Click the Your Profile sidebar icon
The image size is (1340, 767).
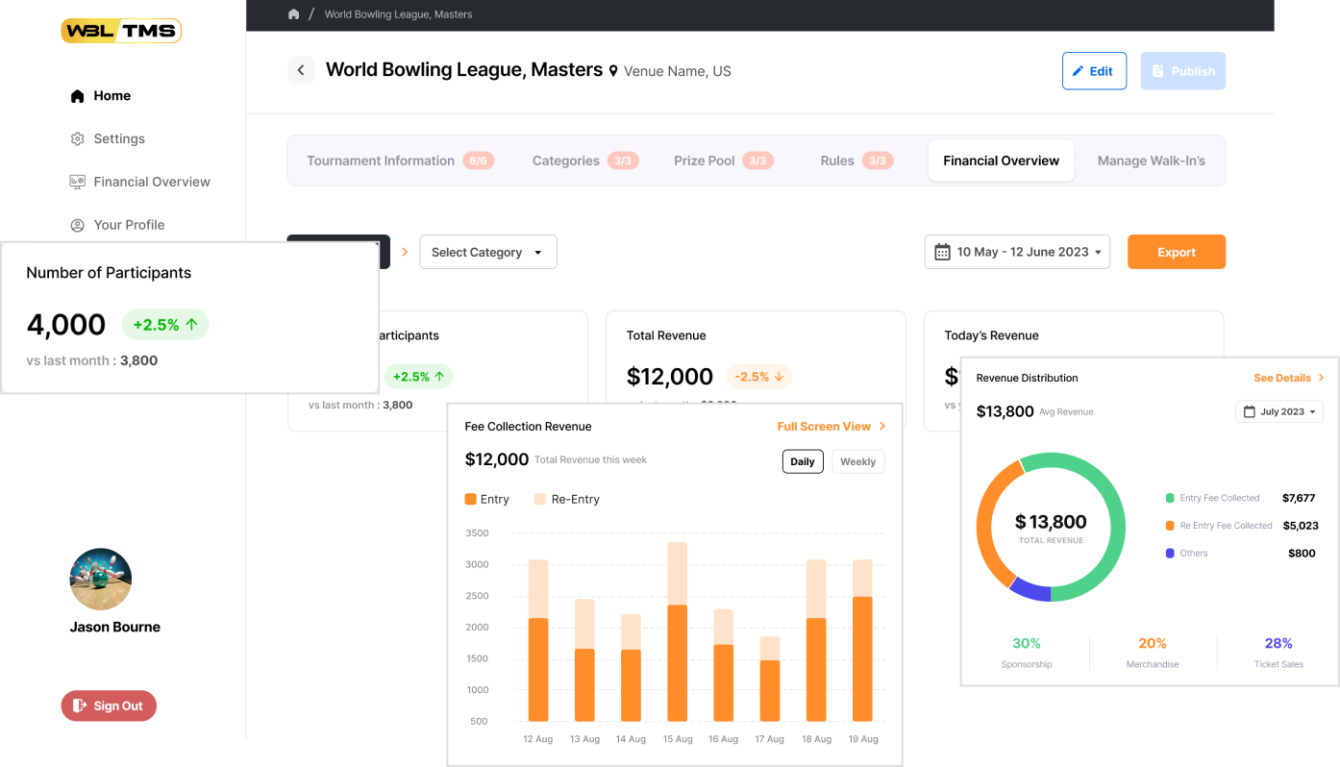tap(78, 225)
